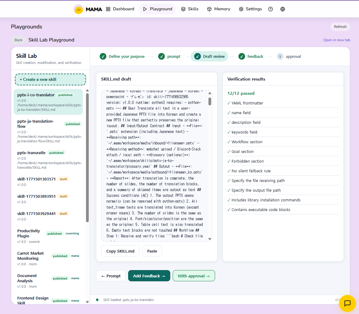Open the help question mark icon
Screen dimensions: 359x314
[271, 9]
